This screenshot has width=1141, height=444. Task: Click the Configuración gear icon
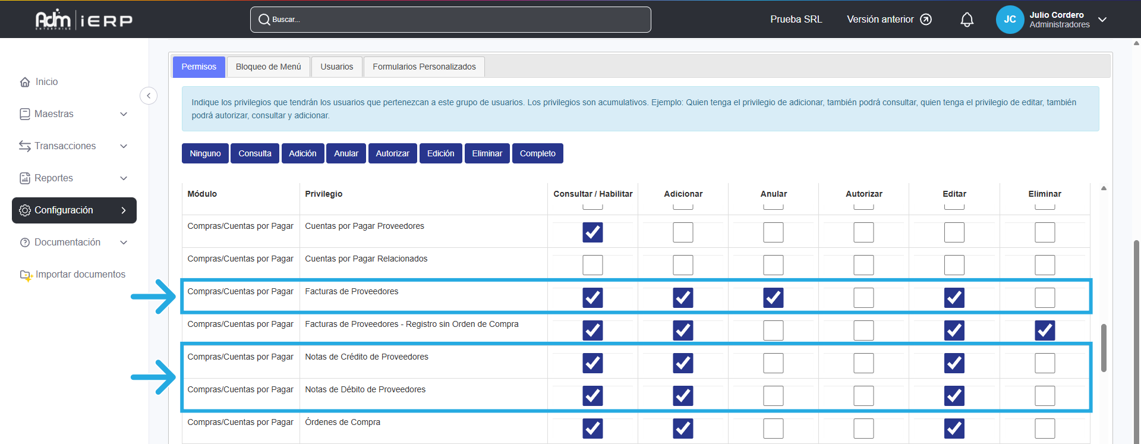25,210
